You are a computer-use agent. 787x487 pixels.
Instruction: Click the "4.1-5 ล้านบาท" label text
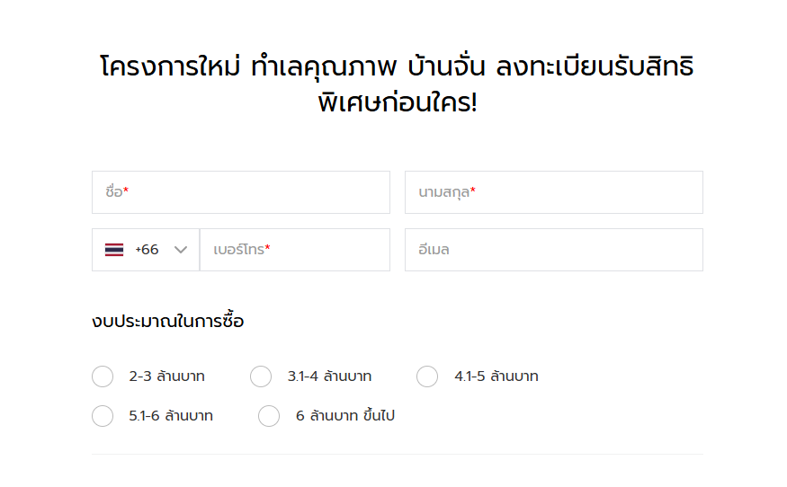tap(496, 376)
